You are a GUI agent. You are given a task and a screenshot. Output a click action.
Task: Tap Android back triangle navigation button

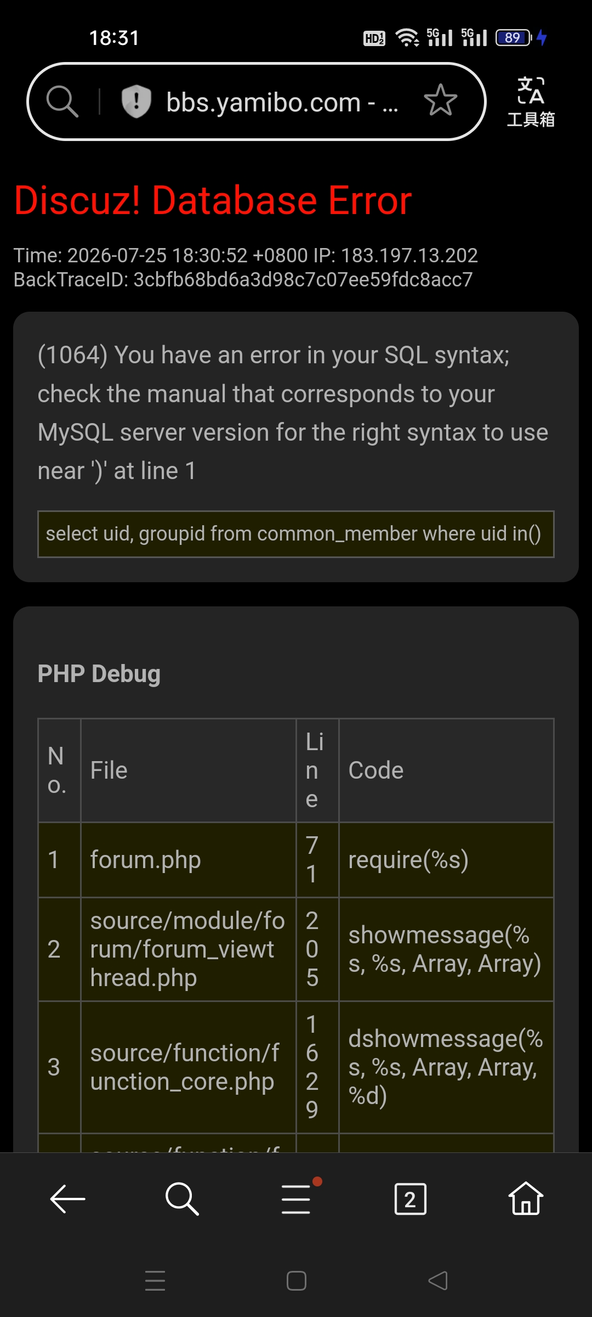click(437, 1281)
